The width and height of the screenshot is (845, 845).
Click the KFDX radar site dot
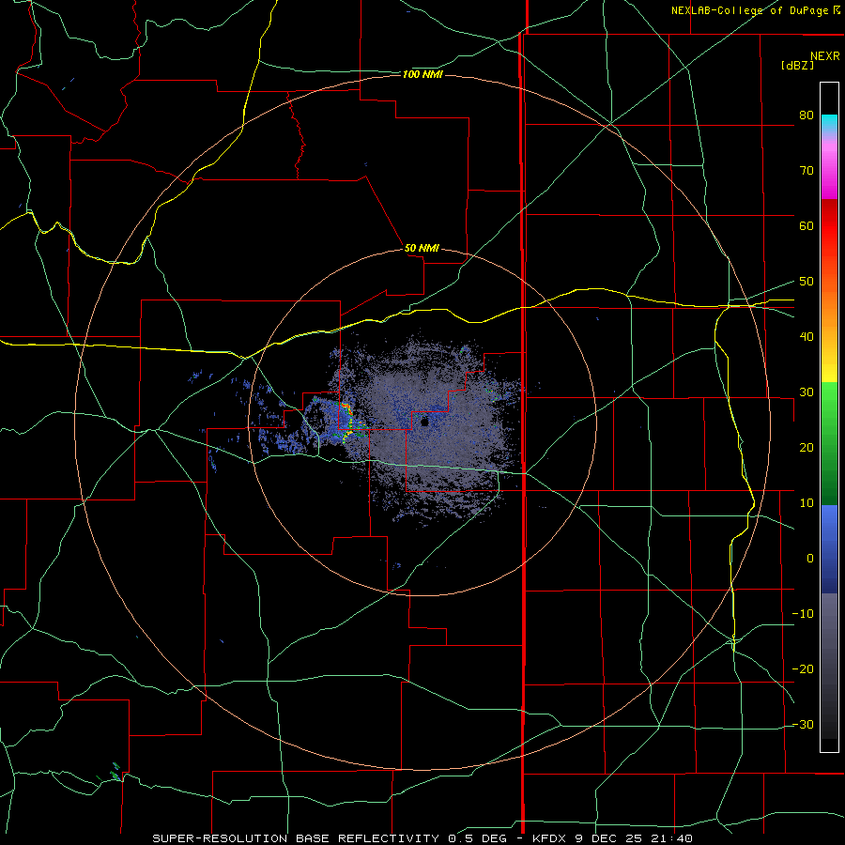424,422
